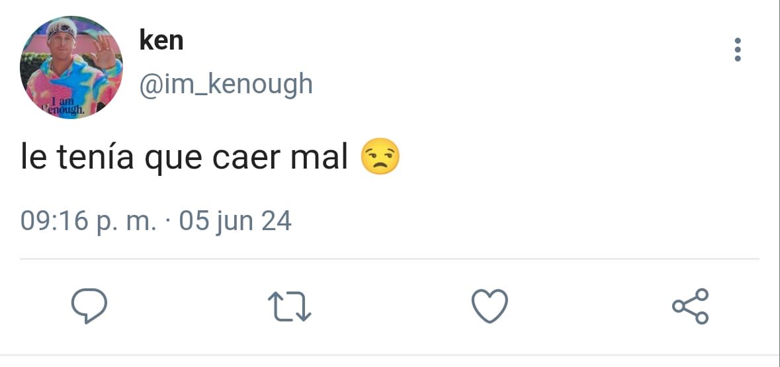780x367 pixels.
Task: Click the waving hand in the avatar
Action: click(x=105, y=51)
